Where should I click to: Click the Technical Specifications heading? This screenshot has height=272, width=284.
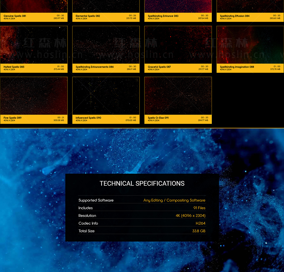142,183
